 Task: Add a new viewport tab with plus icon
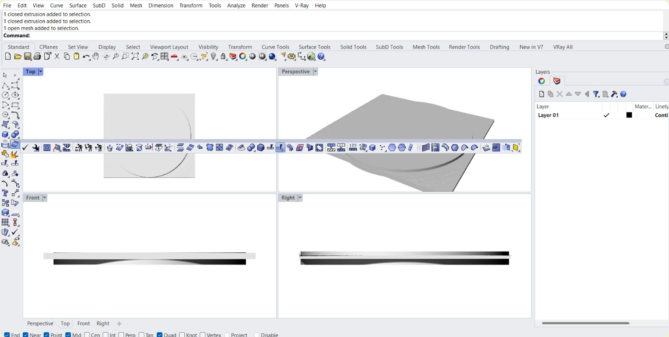119,323
